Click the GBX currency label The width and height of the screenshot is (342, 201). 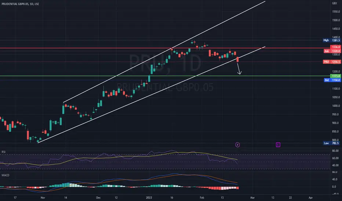tap(334, 3)
